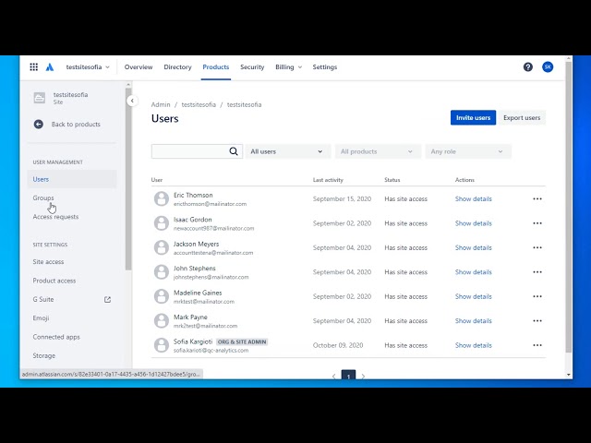Go to next page arrow
591x443 pixels.
(x=363, y=376)
